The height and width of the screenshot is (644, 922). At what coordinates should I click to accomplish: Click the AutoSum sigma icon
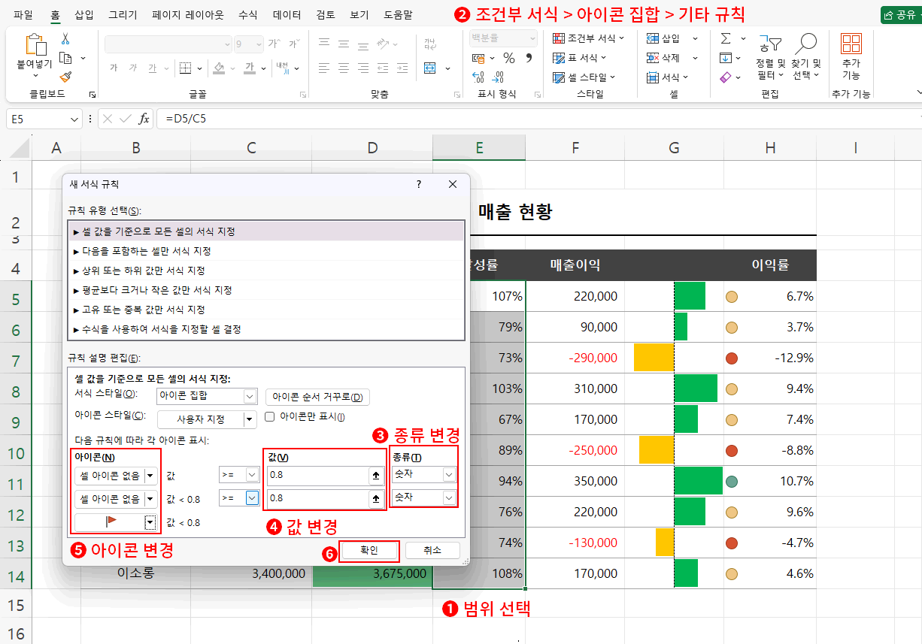(x=726, y=38)
